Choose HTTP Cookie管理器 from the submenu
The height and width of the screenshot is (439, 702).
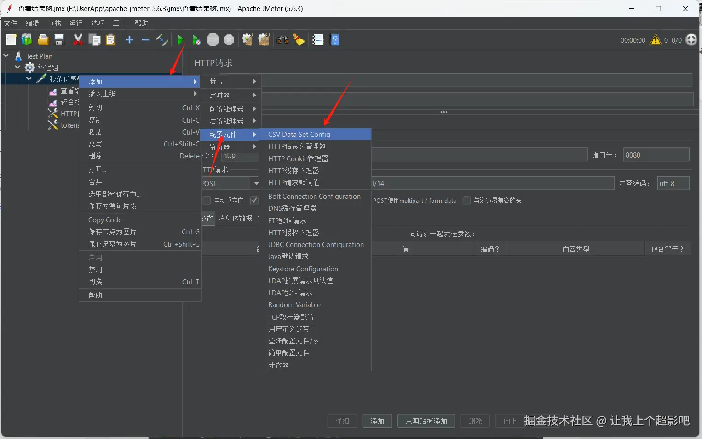tap(315, 158)
